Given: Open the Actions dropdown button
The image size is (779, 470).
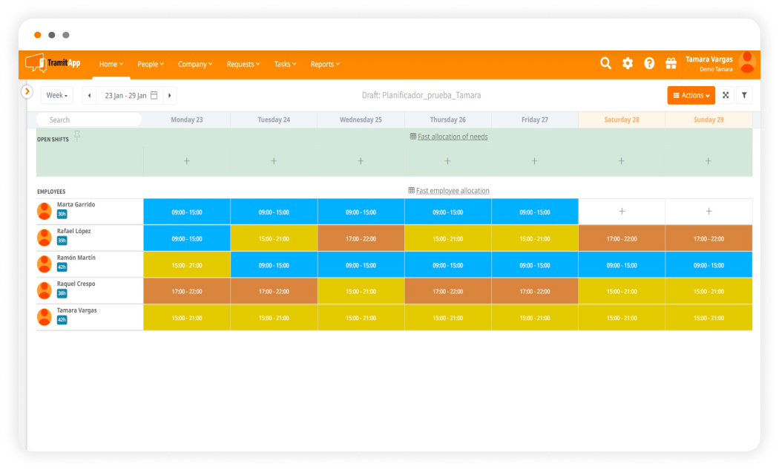Looking at the screenshot, I should pyautogui.click(x=691, y=95).
